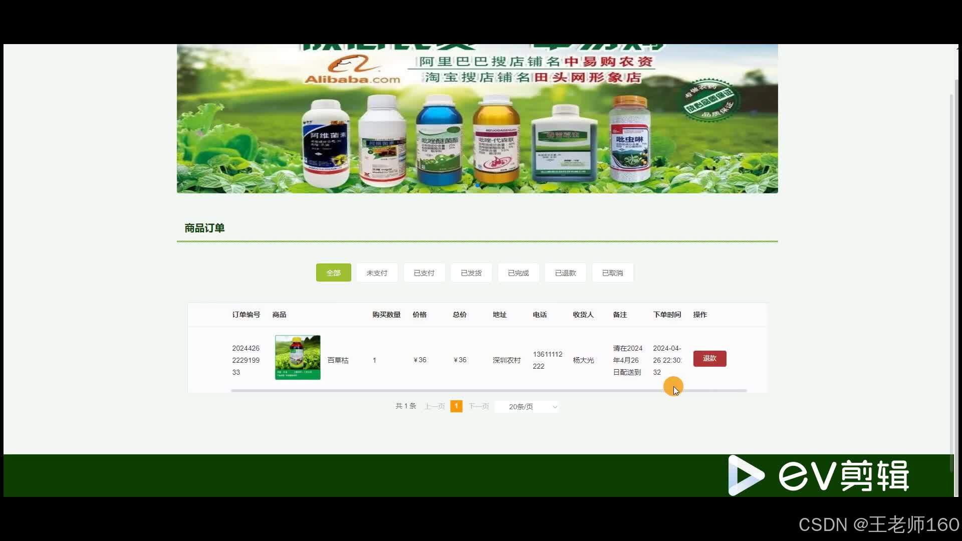Screen dimensions: 962x541
Task: Click the page size dropdown chevron
Action: click(555, 407)
